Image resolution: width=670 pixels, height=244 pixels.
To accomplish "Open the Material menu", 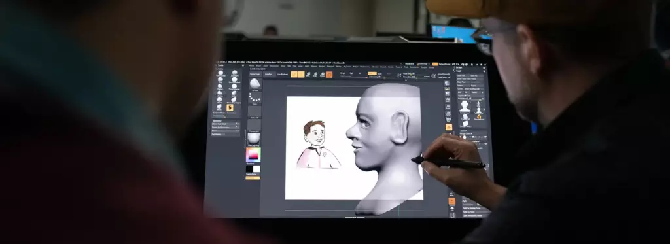I will (330, 66).
